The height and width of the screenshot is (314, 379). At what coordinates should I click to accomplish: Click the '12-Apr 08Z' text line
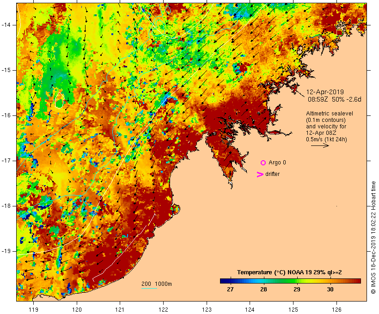pos(321,133)
